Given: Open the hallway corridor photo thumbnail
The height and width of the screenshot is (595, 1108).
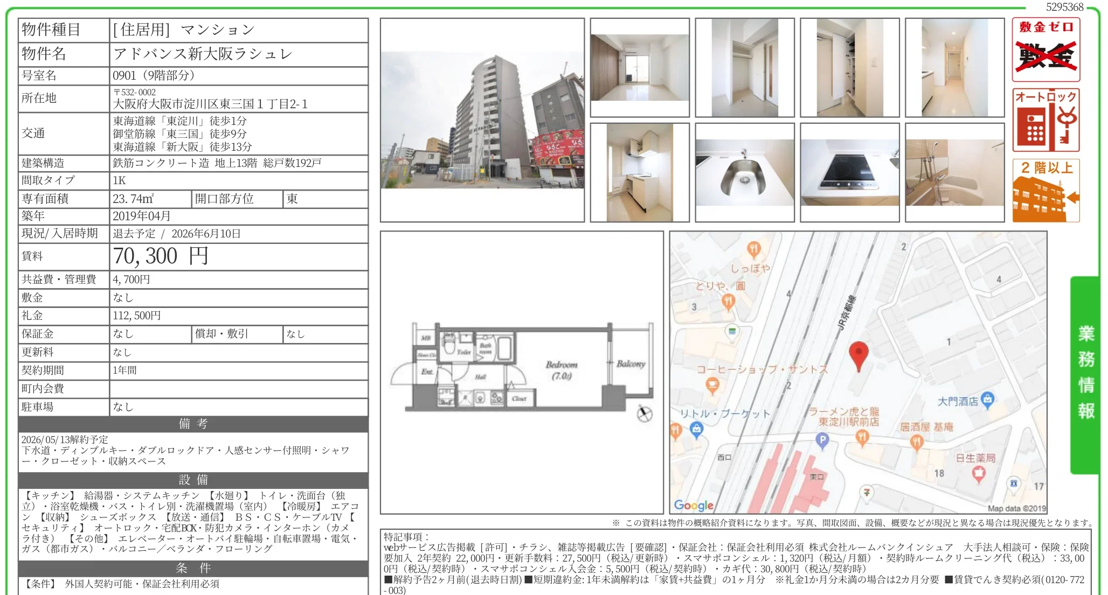Looking at the screenshot, I should click(954, 68).
